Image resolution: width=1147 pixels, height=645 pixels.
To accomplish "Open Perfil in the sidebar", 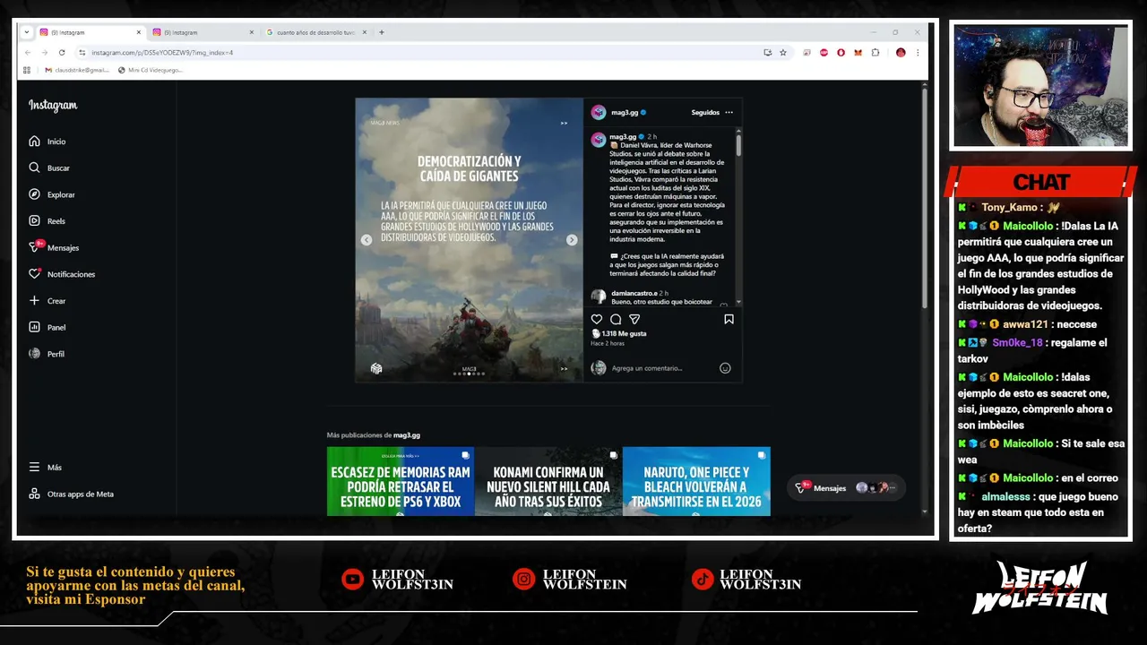I will (x=47, y=354).
